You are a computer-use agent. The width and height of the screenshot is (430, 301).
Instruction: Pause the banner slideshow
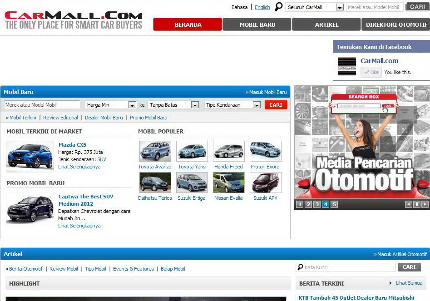416,204
